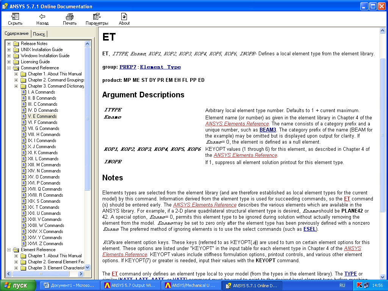Viewport: 388px width, 291px height.
Task: Switch to Документ1 Microsoft Word in the taskbar
Action: (69, 285)
